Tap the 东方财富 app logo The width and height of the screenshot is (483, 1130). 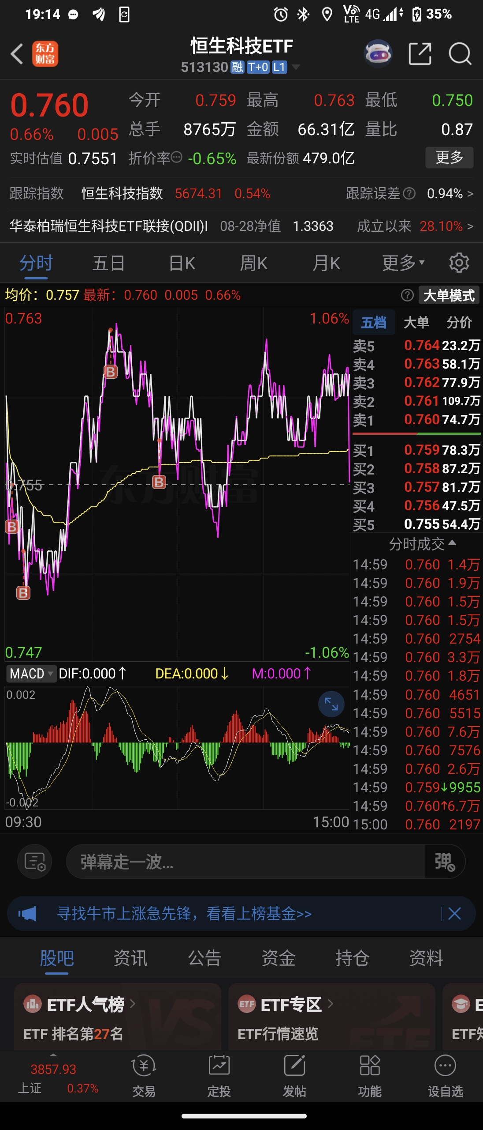click(45, 54)
